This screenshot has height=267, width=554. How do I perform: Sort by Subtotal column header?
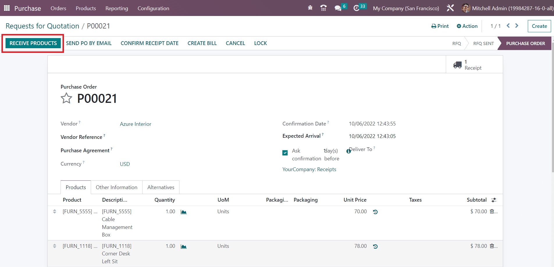coord(477,200)
